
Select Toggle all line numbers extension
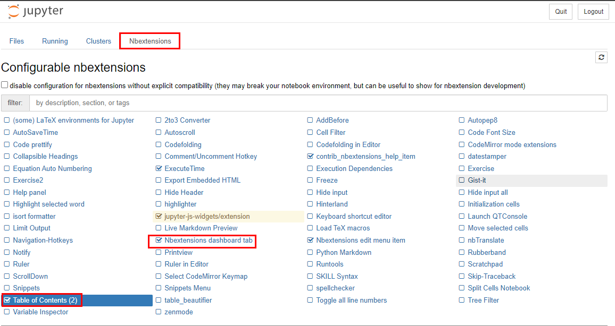pos(352,300)
